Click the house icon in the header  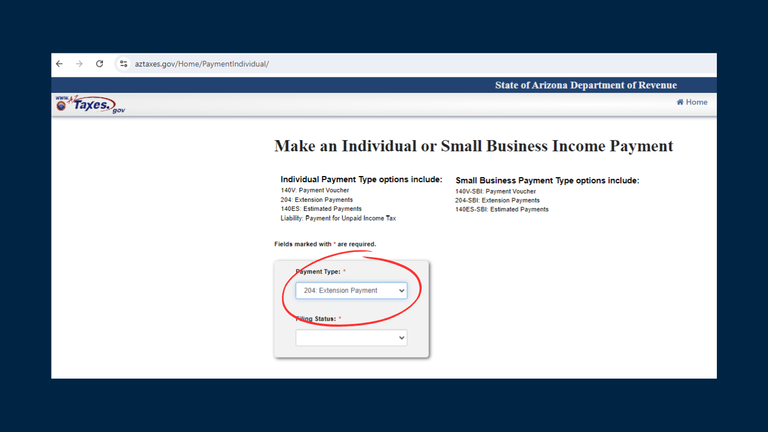pyautogui.click(x=680, y=102)
